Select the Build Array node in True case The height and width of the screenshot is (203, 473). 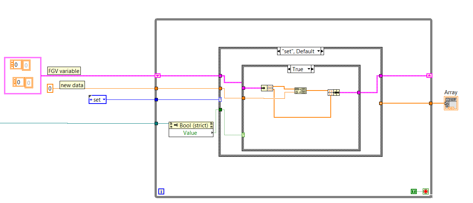pyautogui.click(x=300, y=91)
